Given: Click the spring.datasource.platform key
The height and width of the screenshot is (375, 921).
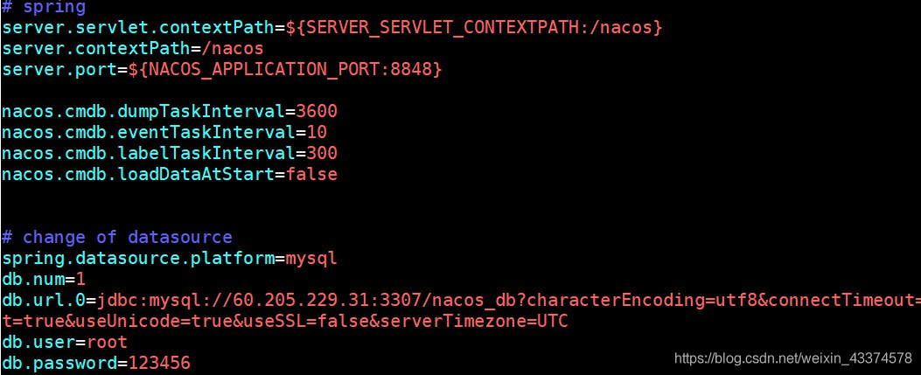Looking at the screenshot, I should tap(138, 258).
